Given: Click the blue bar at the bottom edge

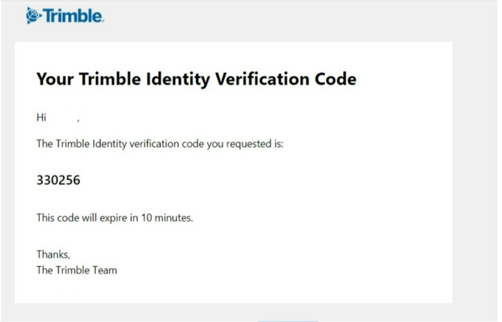Looking at the screenshot, I should click(288, 320).
